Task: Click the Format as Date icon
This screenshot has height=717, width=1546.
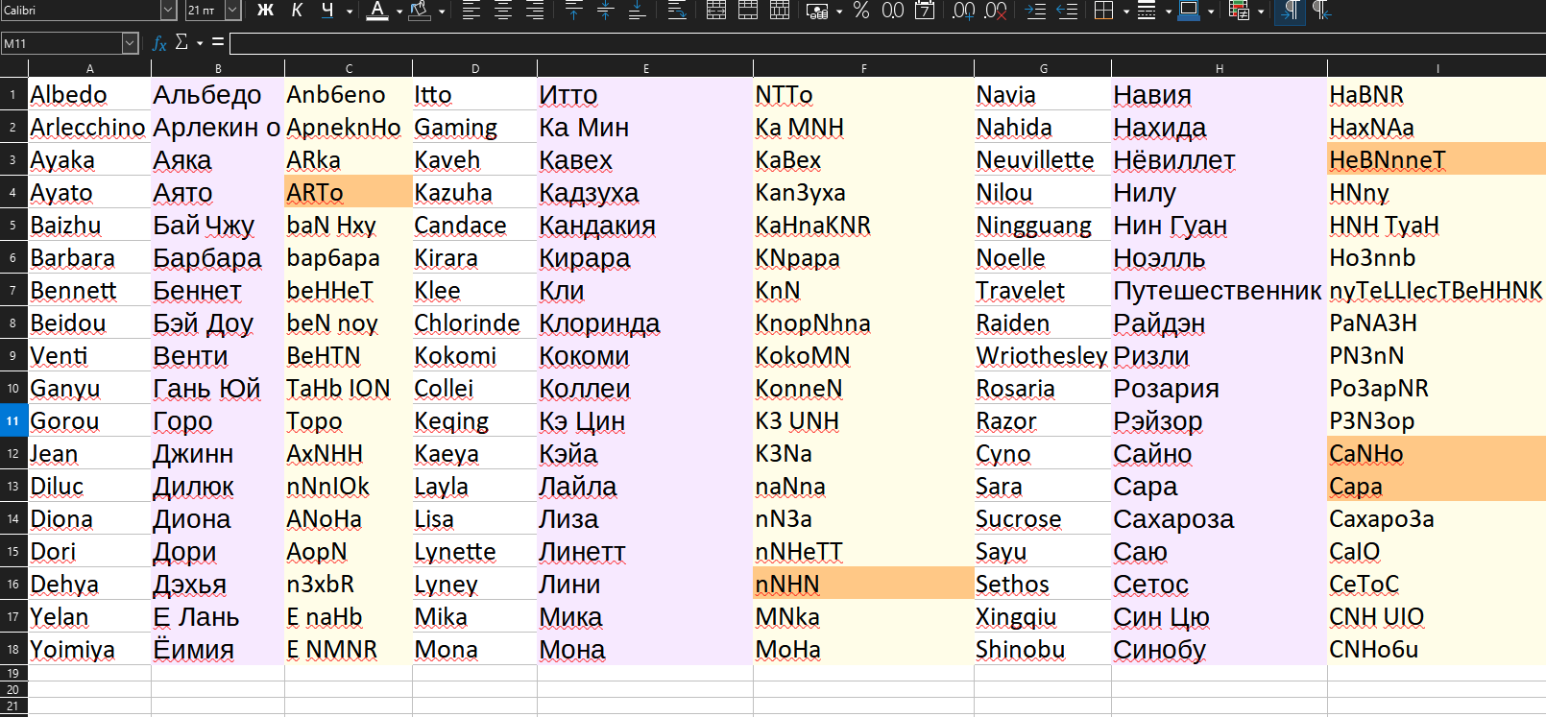Action: coord(925,11)
